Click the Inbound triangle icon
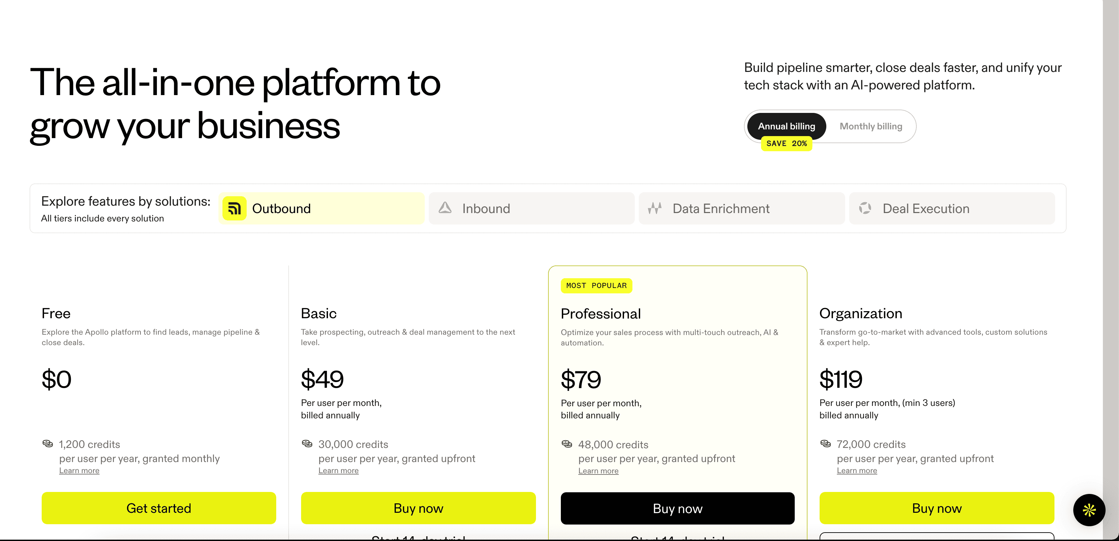Screen dimensions: 1119x541 coord(445,208)
